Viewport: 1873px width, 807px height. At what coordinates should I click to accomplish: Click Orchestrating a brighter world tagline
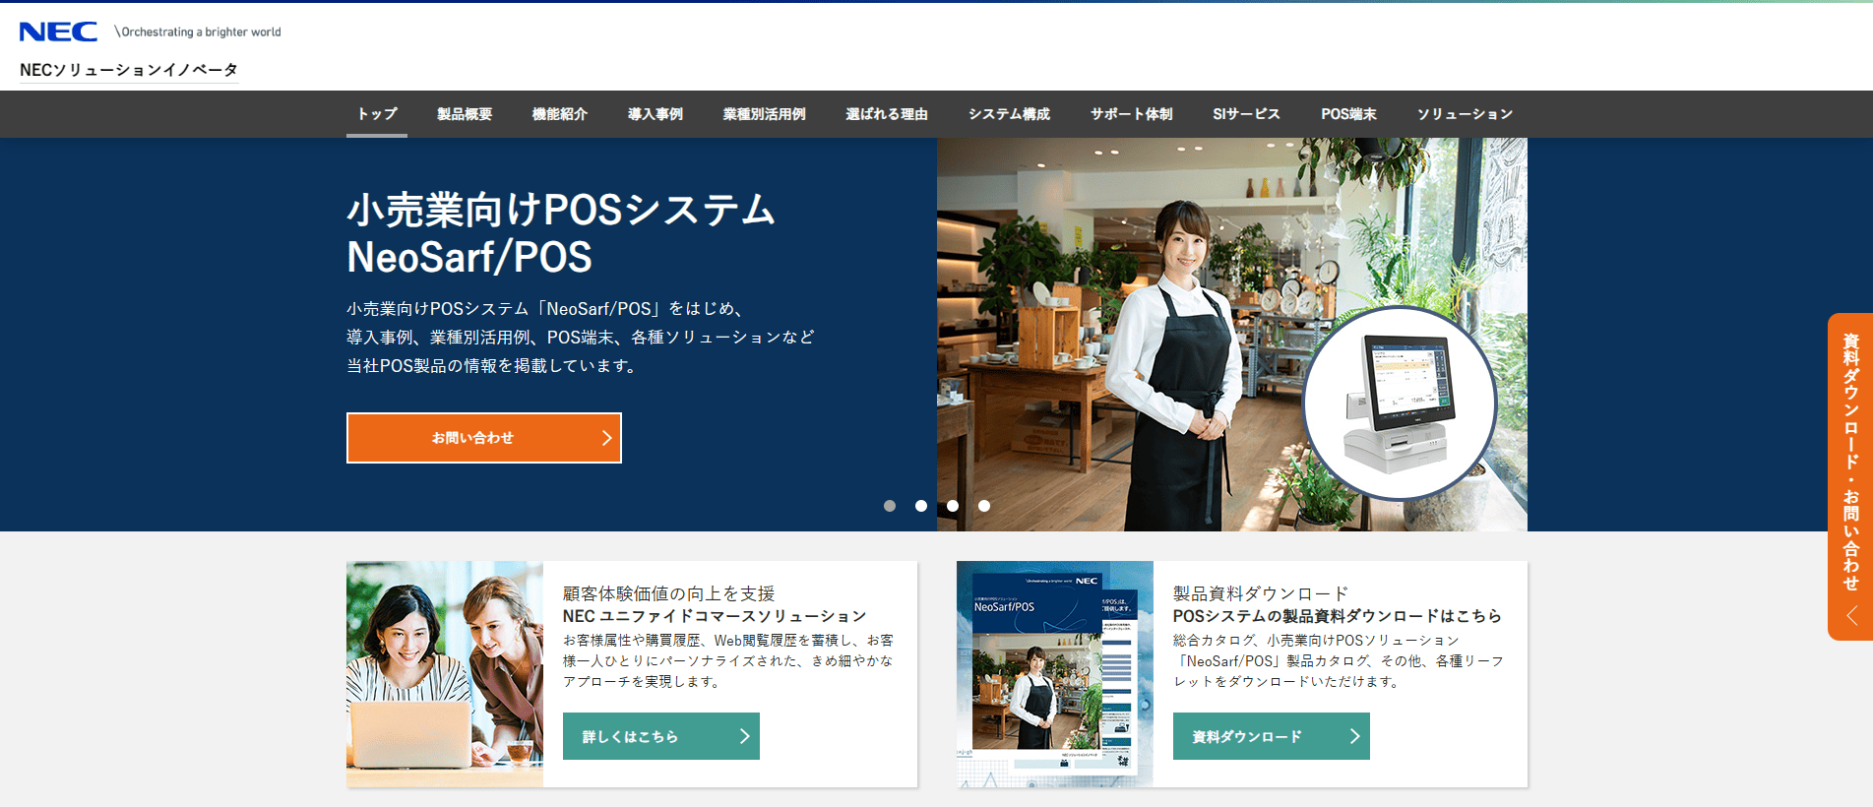coord(198,31)
